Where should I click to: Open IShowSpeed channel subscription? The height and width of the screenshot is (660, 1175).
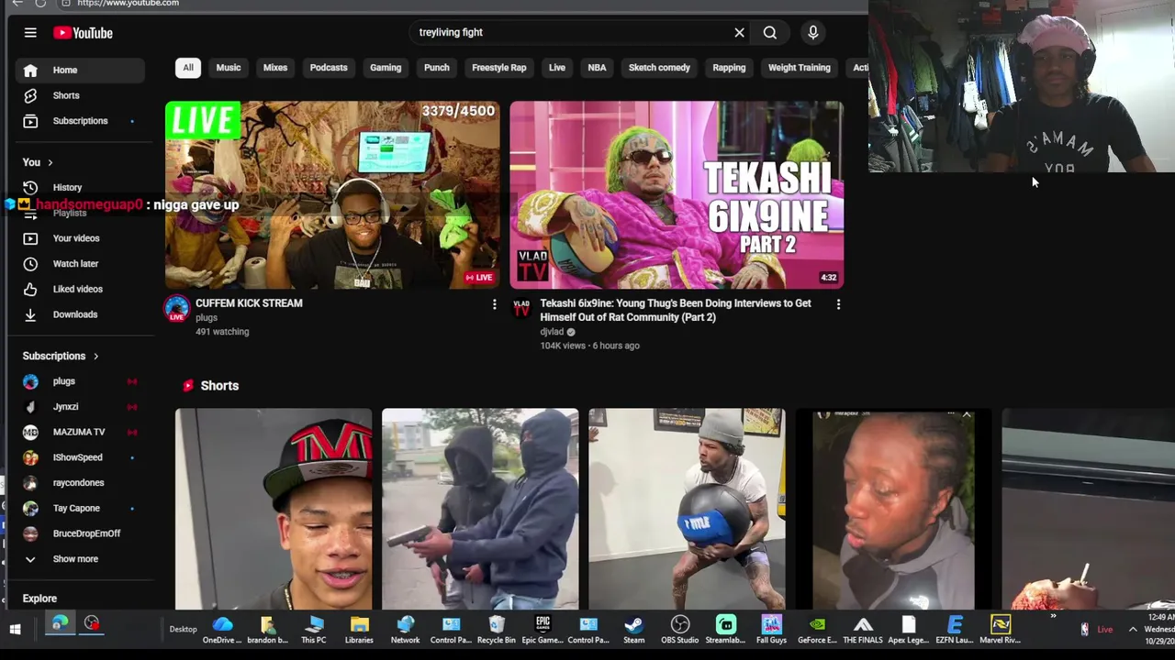pos(80,457)
